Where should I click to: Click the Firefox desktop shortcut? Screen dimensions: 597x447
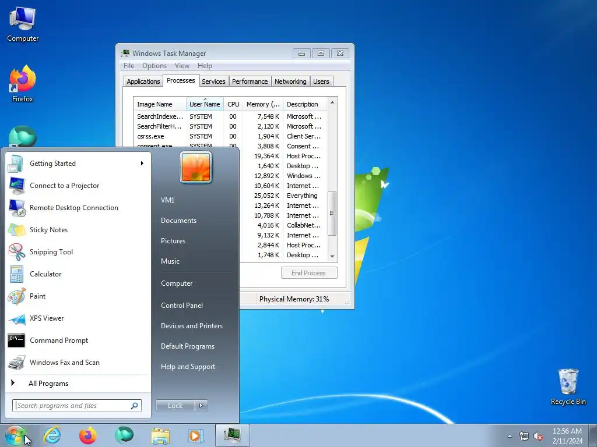pyautogui.click(x=23, y=84)
